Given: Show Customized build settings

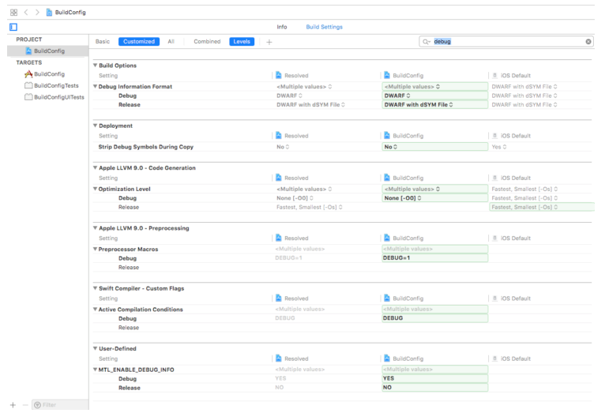Looking at the screenshot, I should coord(139,42).
